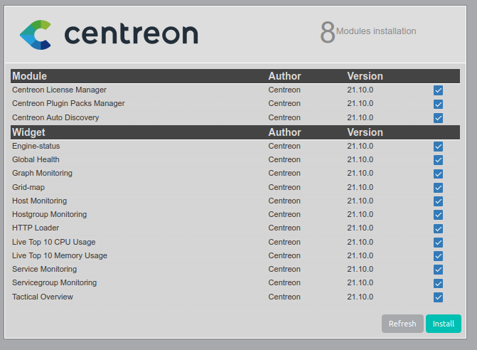The height and width of the screenshot is (350, 477).
Task: Select 'Live Top 10 Memory Usage' text
Action: 60,255
